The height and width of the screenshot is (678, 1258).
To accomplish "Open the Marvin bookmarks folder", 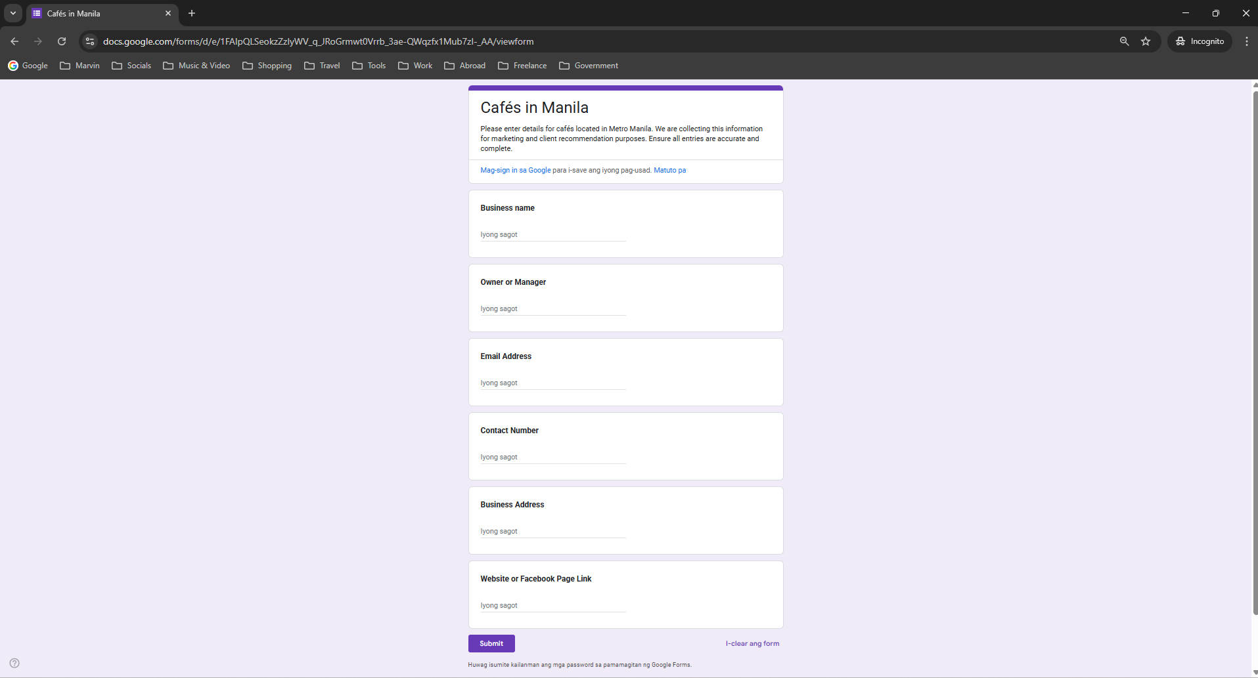I will click(x=79, y=66).
